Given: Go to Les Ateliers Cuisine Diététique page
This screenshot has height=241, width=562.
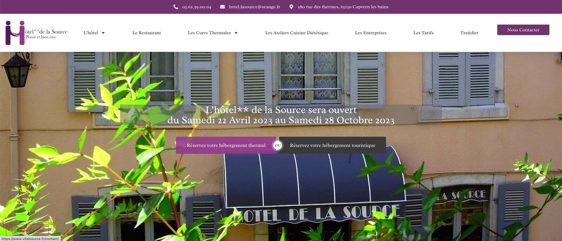Looking at the screenshot, I should coord(297,33).
